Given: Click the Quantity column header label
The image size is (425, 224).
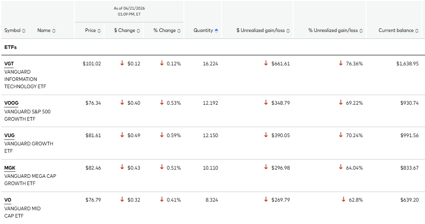Looking at the screenshot, I should (x=203, y=31).
